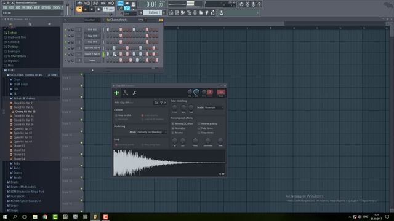This screenshot has width=394, height=221.
Task: Select the Open Hi Hat channel button
Action: point(92,48)
